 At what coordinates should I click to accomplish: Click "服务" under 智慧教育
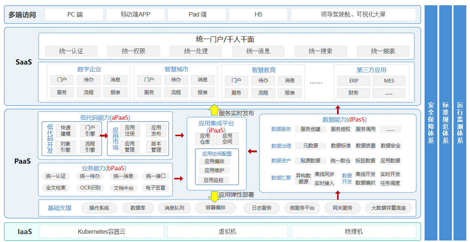[x=237, y=93]
